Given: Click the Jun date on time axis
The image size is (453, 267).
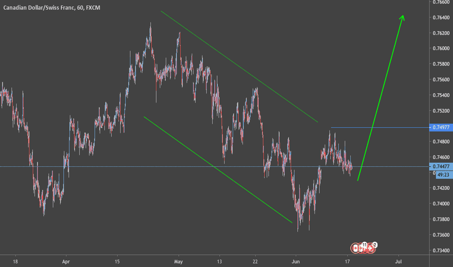Looking at the screenshot, I should (296, 262).
